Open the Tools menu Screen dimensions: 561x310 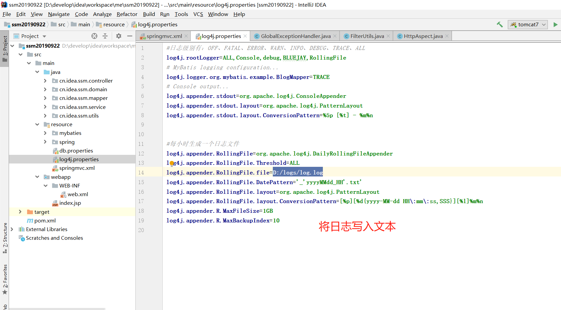click(181, 14)
